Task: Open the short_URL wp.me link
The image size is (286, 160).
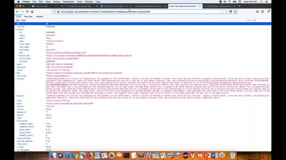Action: [x=58, y=76]
